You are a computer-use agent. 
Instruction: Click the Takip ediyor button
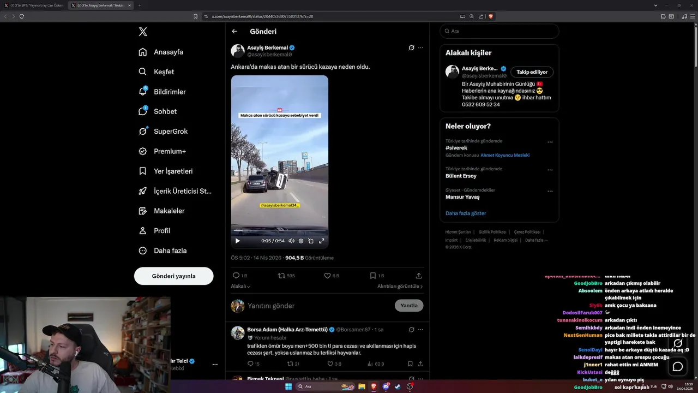[x=532, y=72]
